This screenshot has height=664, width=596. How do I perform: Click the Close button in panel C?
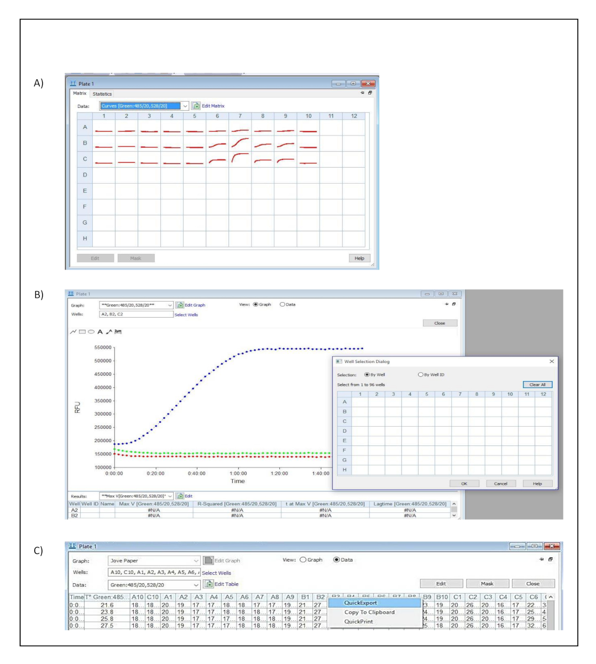532,583
